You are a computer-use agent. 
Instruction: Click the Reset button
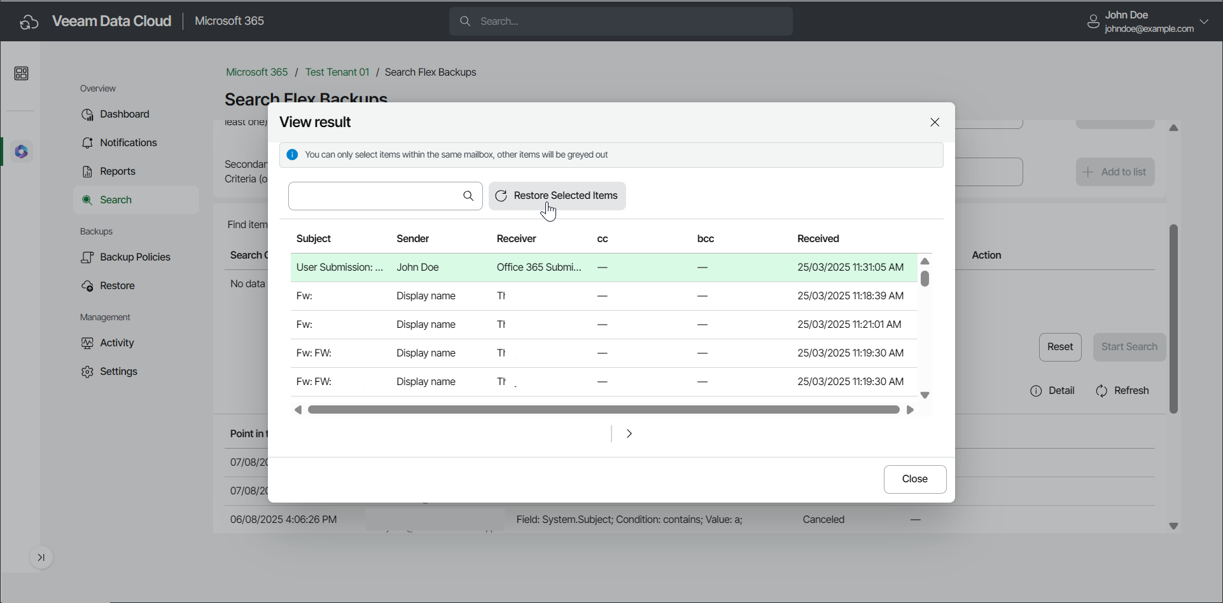tap(1060, 347)
